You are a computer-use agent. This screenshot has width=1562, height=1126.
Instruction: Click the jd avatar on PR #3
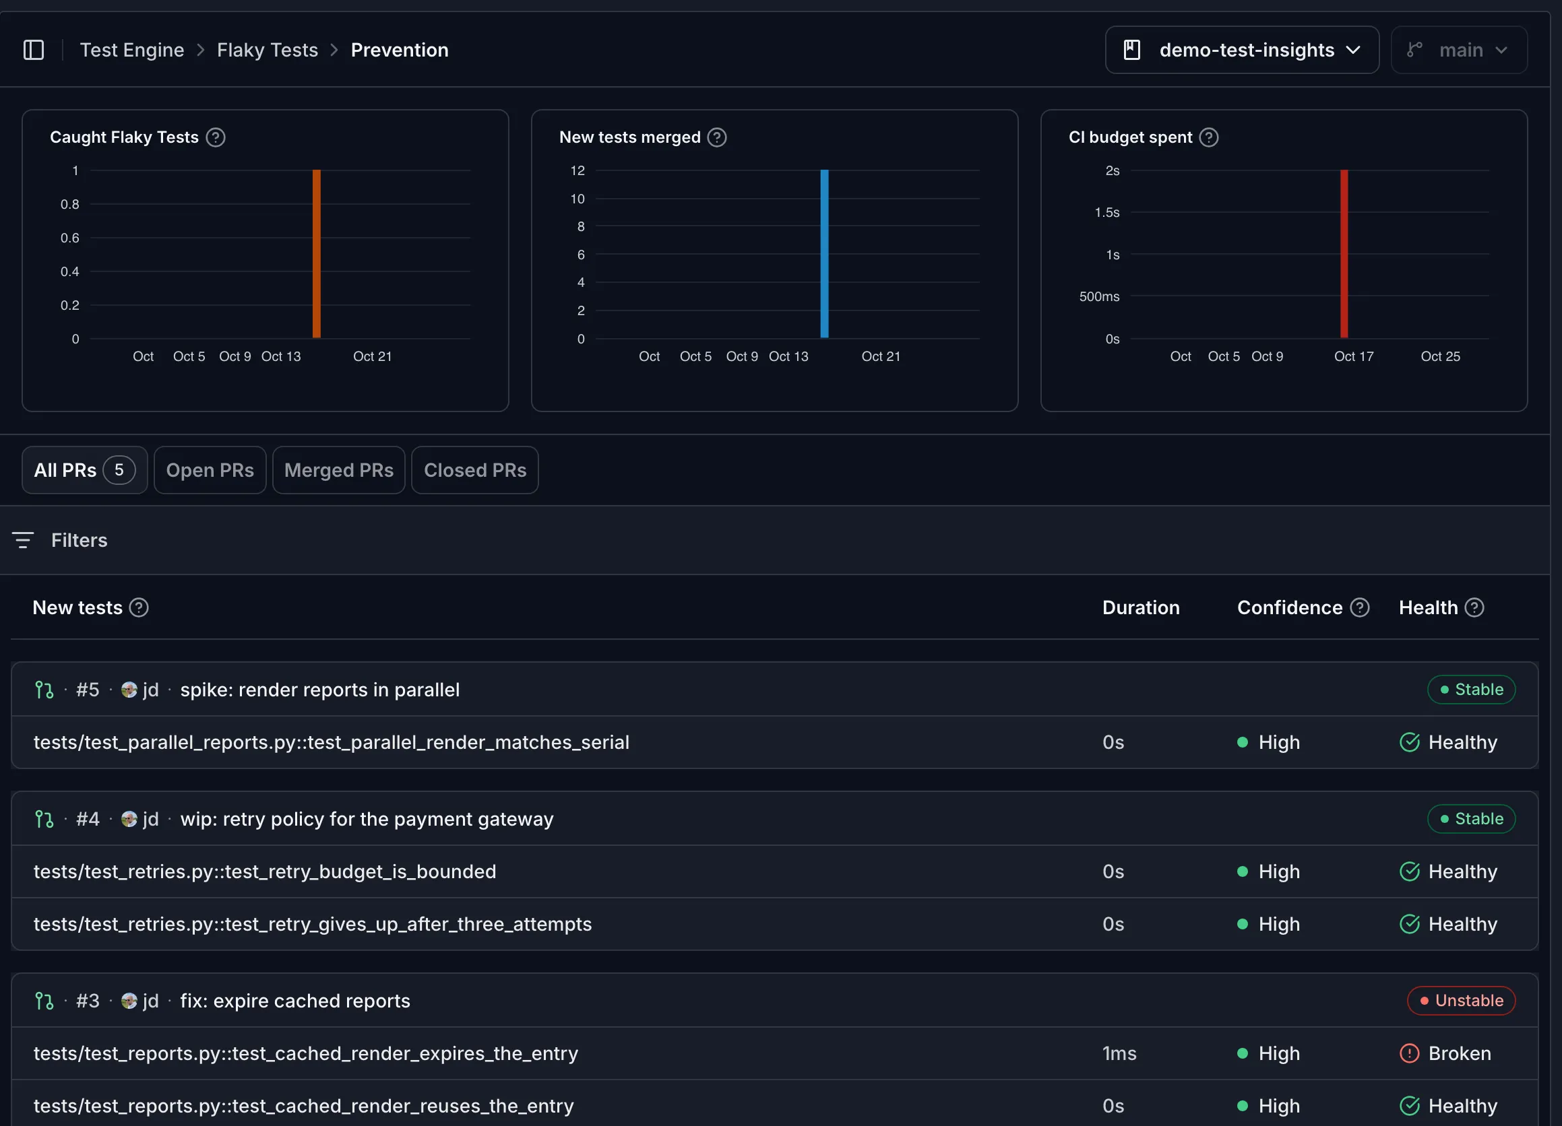pyautogui.click(x=129, y=1001)
